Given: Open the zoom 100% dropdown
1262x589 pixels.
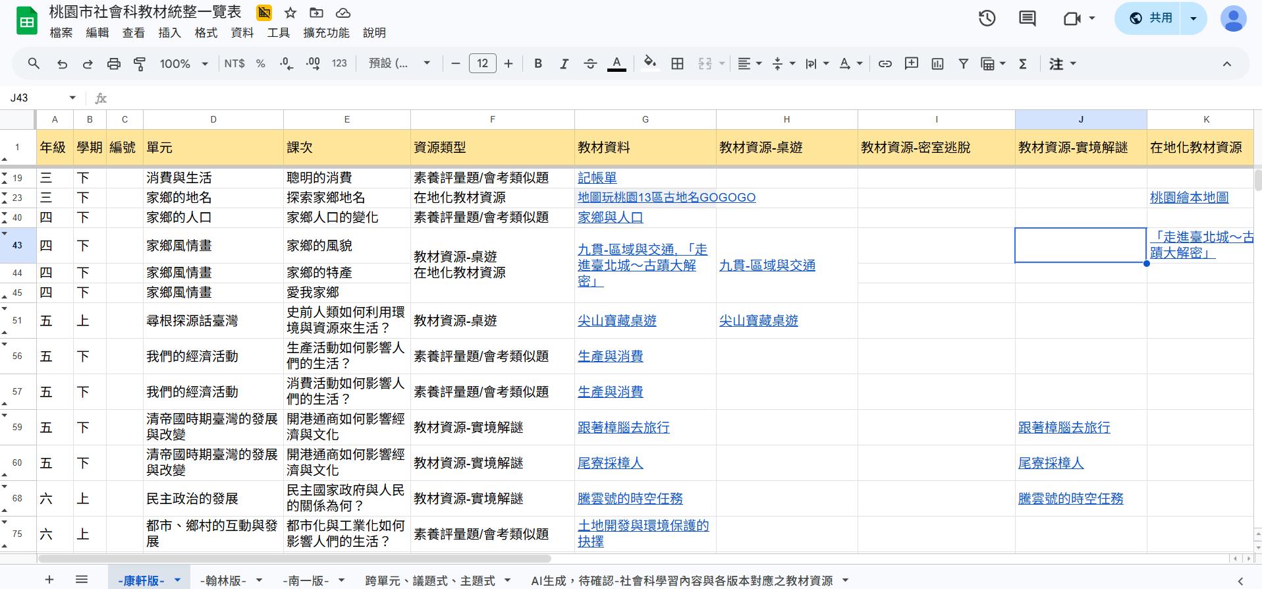Looking at the screenshot, I should pos(184,64).
